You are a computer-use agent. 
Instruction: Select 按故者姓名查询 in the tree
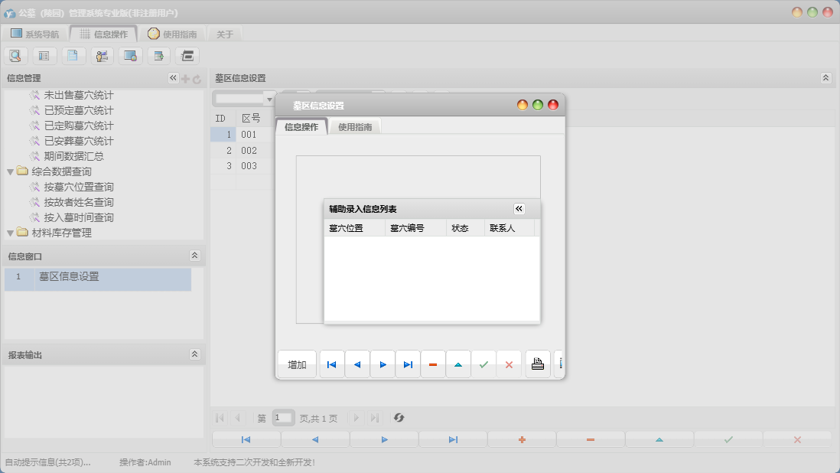[79, 202]
